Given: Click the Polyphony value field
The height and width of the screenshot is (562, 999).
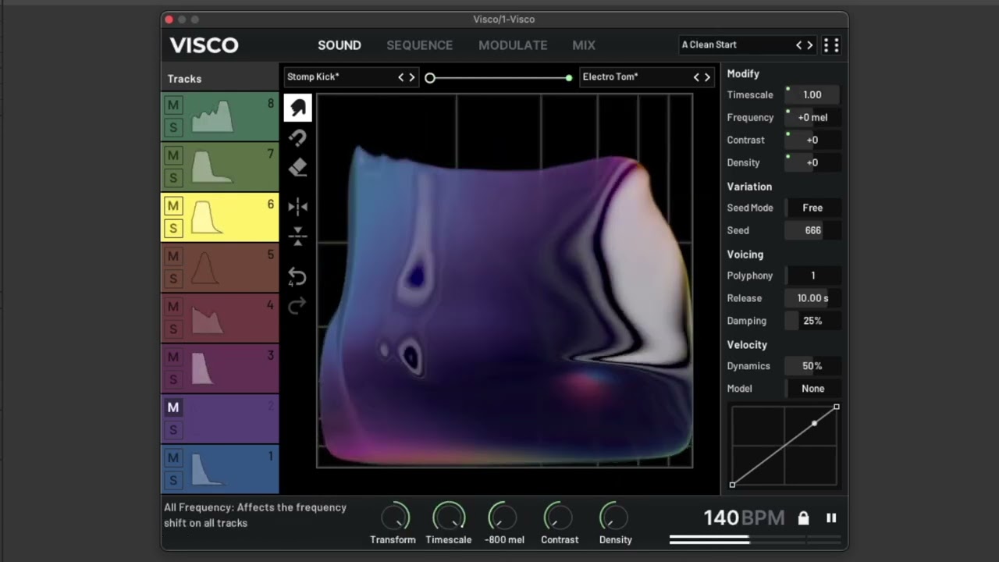Looking at the screenshot, I should [x=812, y=276].
